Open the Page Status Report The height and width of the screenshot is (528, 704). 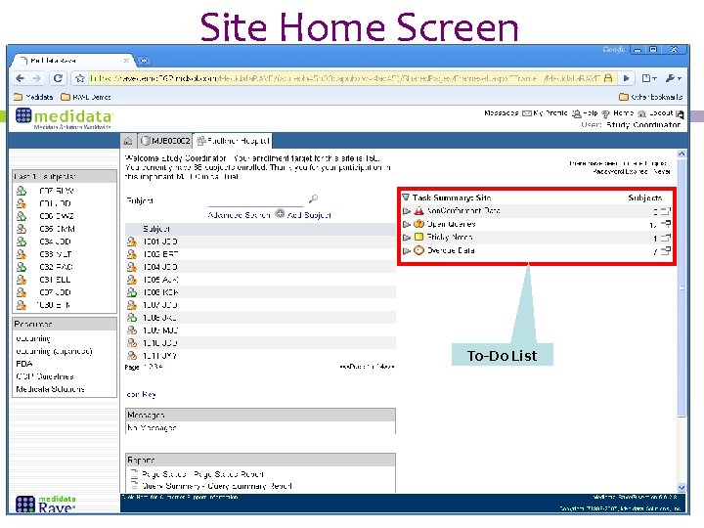(x=202, y=474)
